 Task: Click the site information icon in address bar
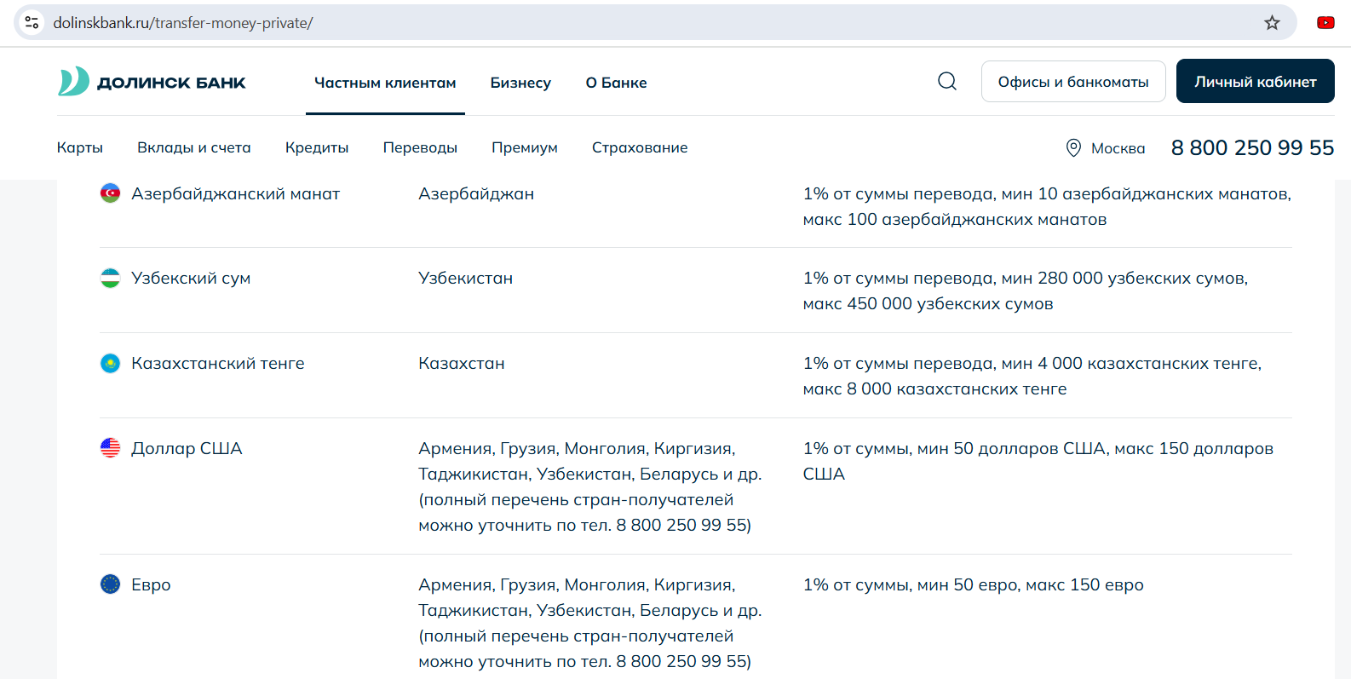pos(32,22)
